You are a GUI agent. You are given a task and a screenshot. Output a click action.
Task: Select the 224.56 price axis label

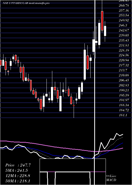coord(124,55)
